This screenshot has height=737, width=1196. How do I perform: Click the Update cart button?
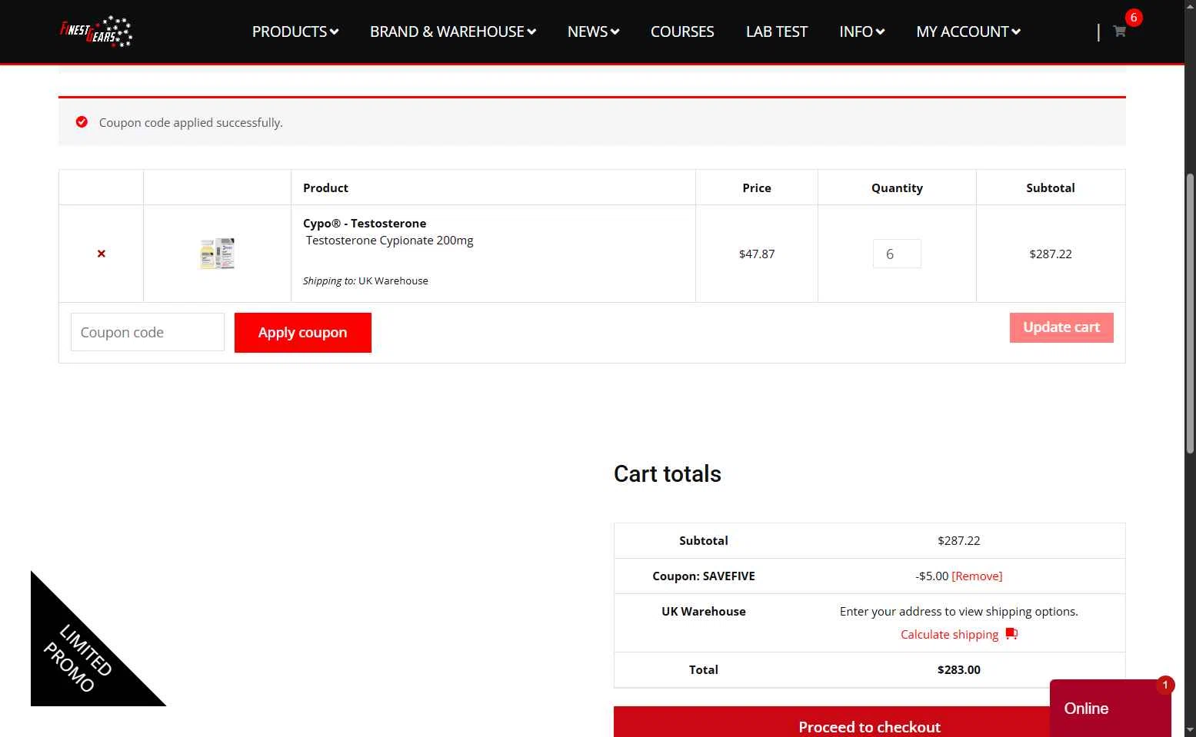pos(1061,327)
